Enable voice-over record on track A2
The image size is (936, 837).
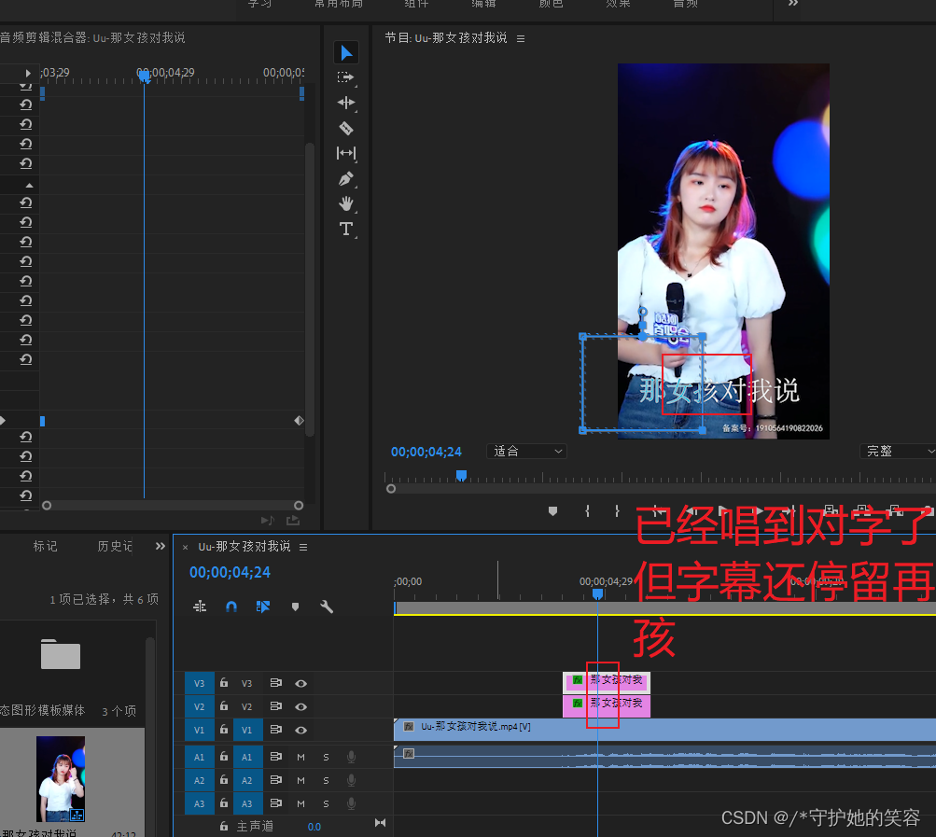tap(352, 780)
